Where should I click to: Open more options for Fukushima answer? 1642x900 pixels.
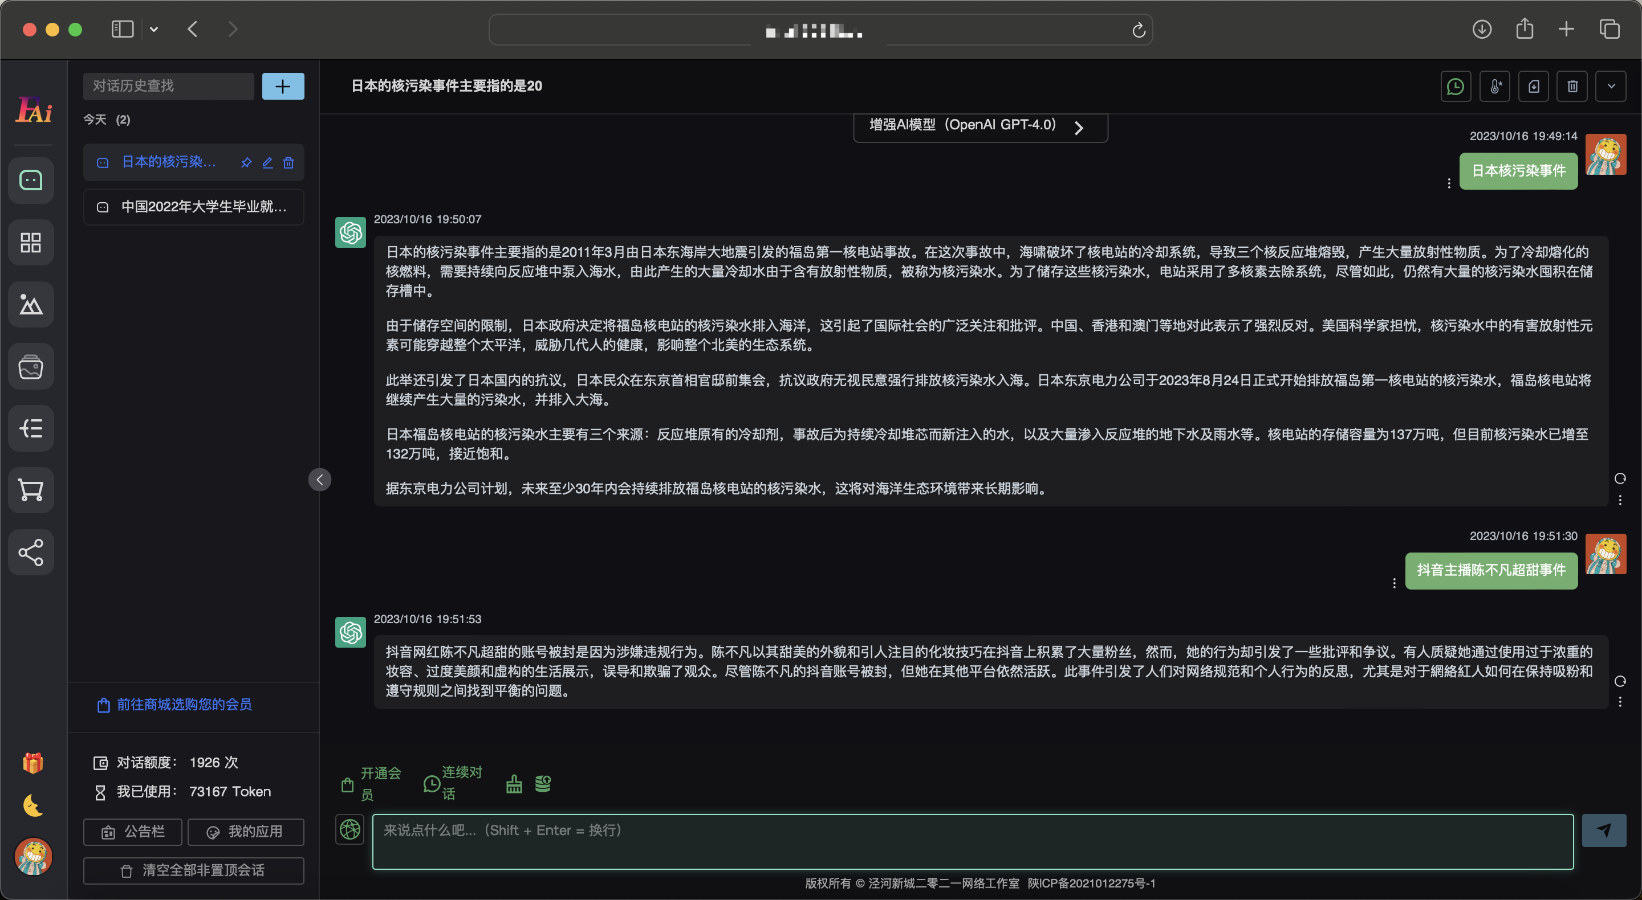(x=1620, y=500)
